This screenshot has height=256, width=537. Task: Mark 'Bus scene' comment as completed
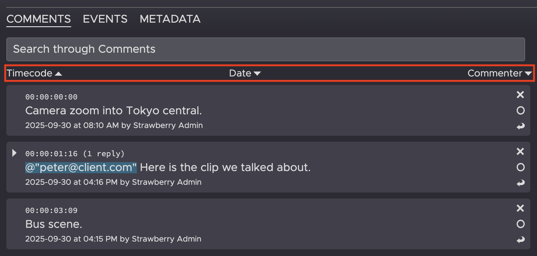point(521,224)
